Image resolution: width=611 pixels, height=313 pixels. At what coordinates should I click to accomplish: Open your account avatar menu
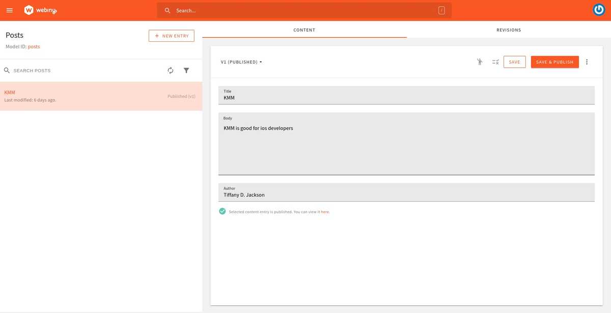[598, 9]
